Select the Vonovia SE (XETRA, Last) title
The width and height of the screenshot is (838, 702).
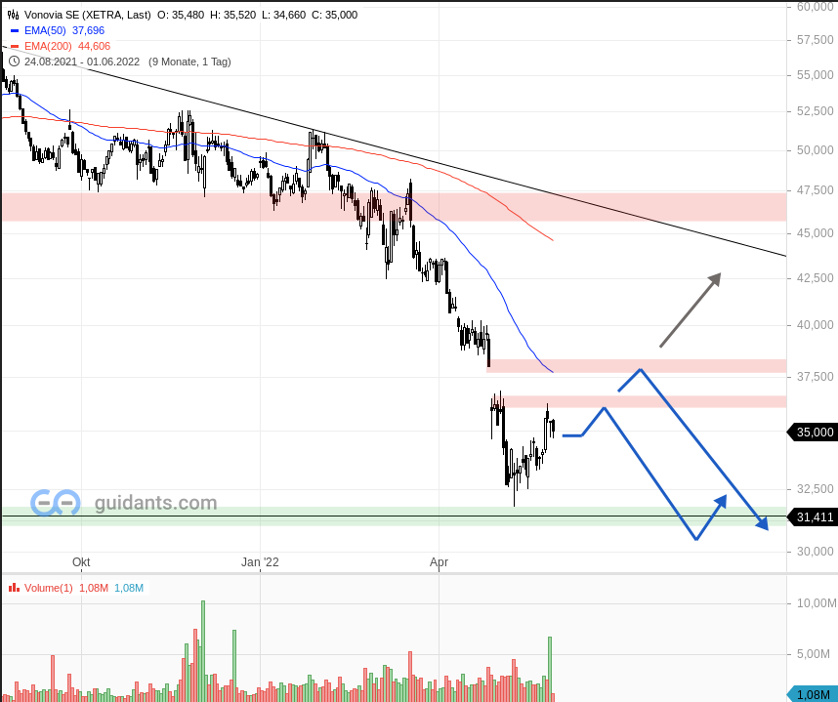(88, 15)
